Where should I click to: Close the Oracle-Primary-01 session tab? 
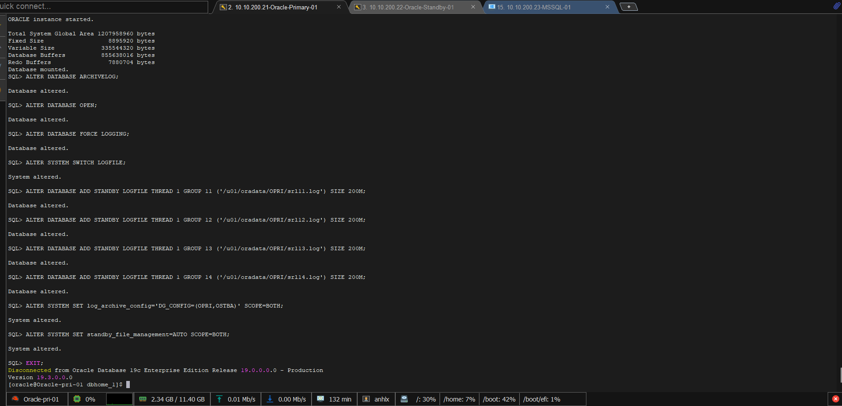tap(339, 7)
